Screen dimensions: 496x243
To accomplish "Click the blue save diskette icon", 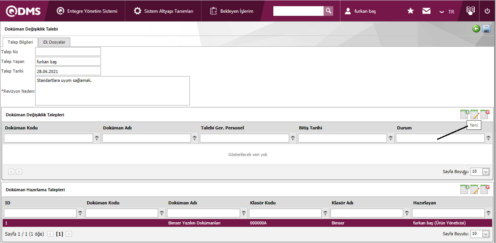I will 486,29.
